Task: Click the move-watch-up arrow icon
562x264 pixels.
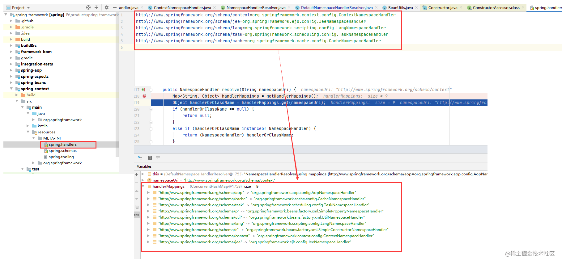Action: [x=137, y=191]
